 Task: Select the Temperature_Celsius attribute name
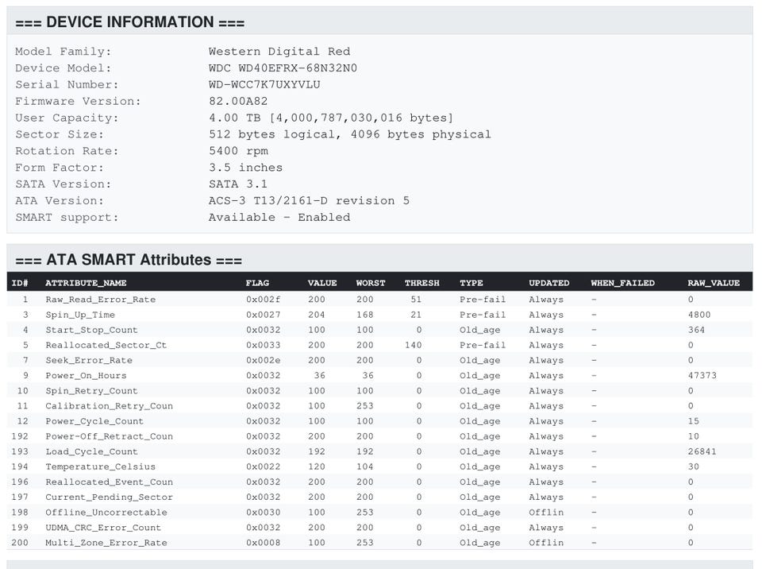pos(101,466)
